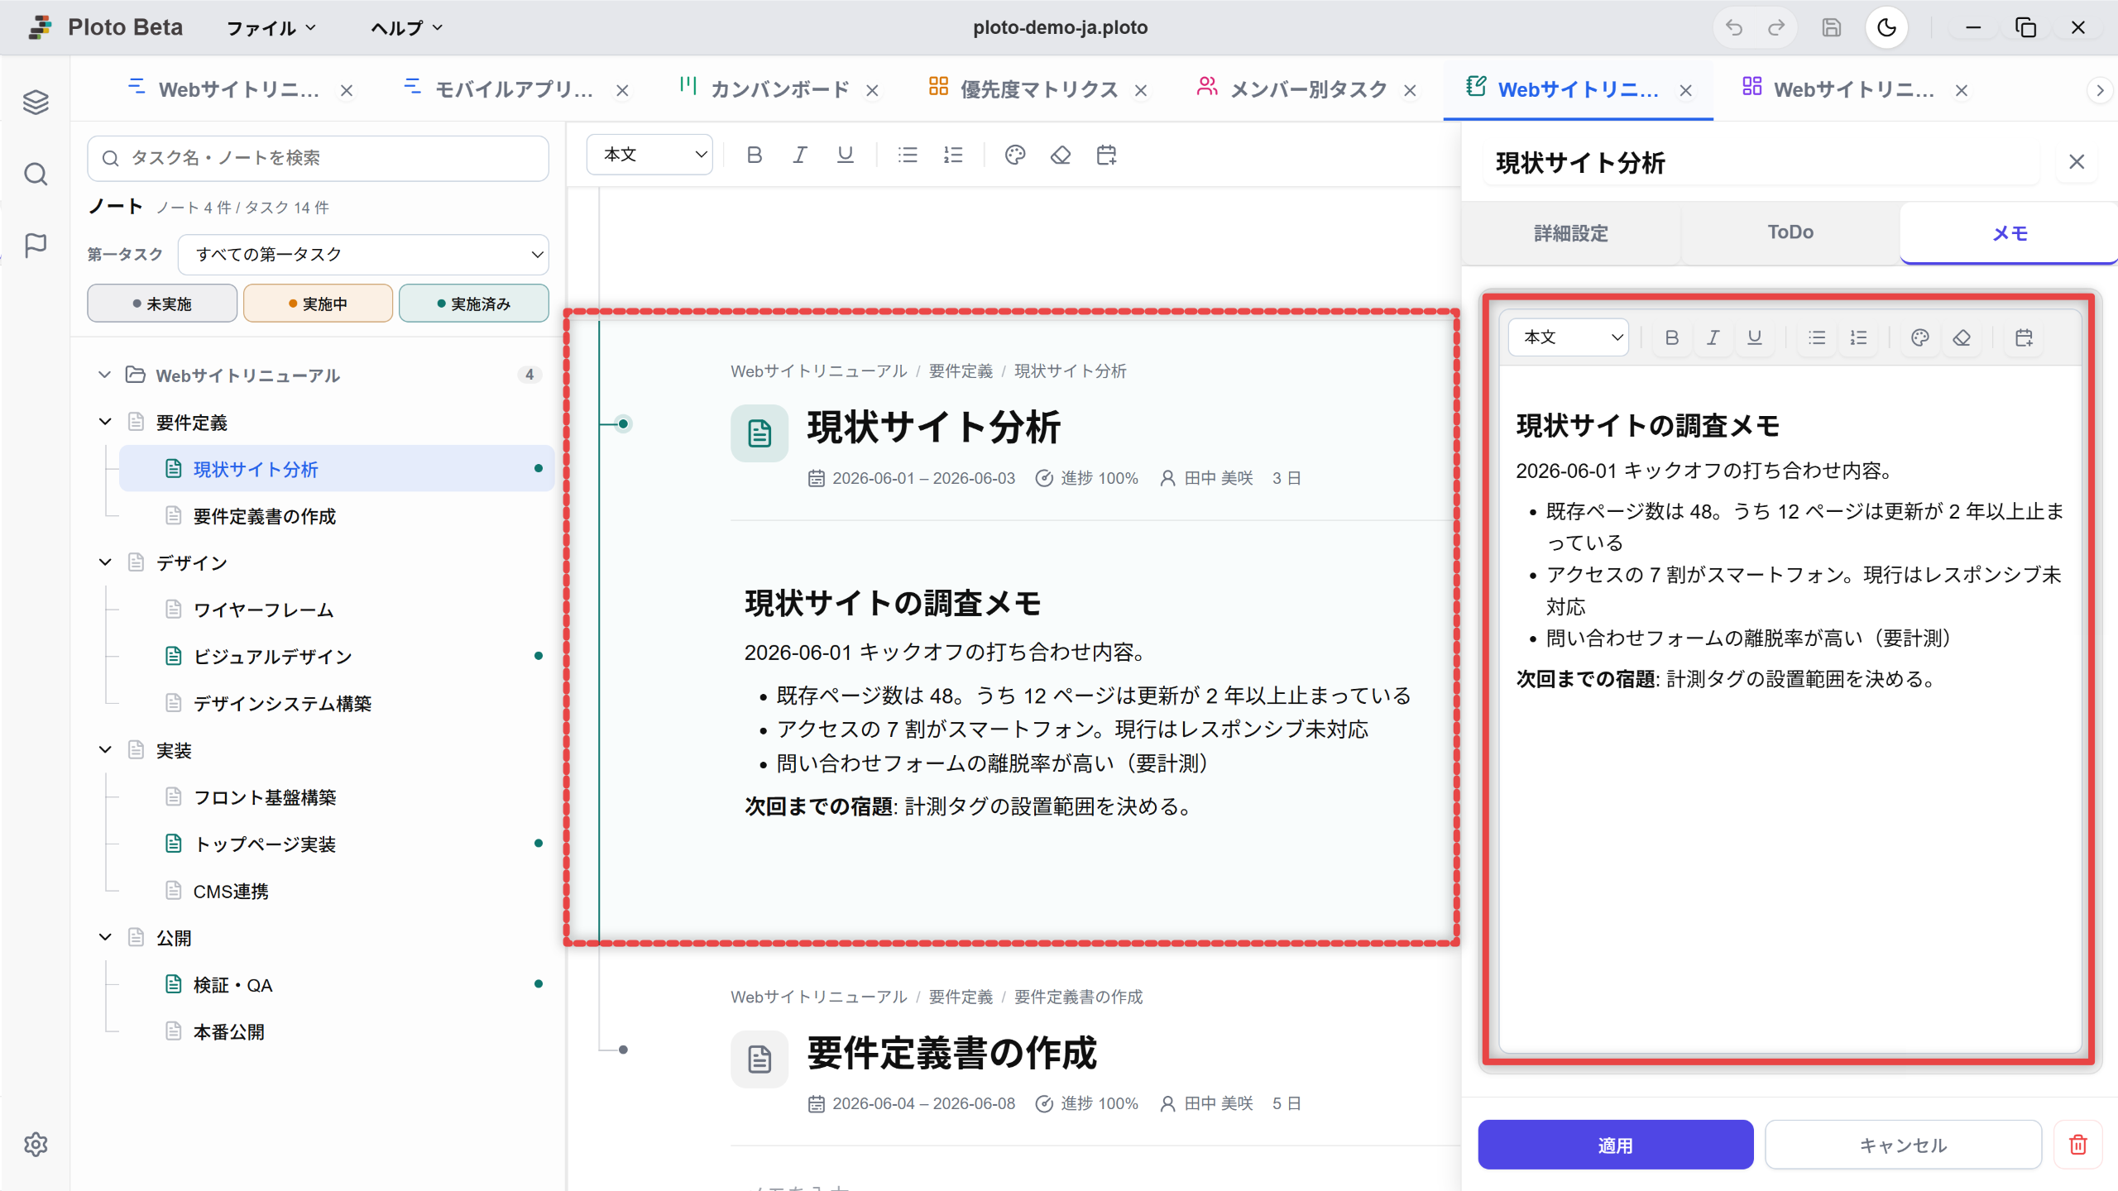
Task: Open the 本文 style dropdown in memo panel
Action: [x=1569, y=337]
